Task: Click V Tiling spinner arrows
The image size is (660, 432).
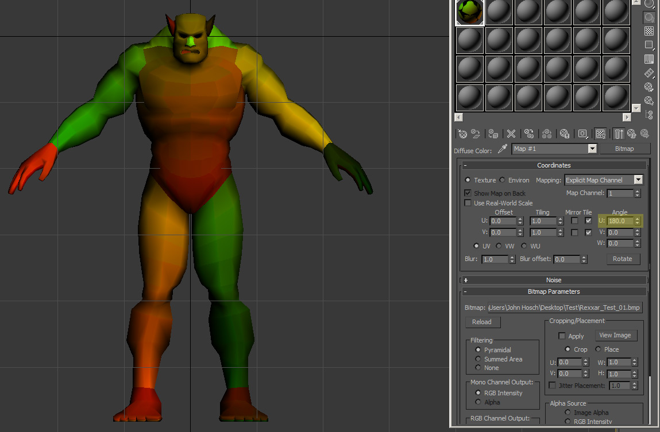Action: click(560, 232)
